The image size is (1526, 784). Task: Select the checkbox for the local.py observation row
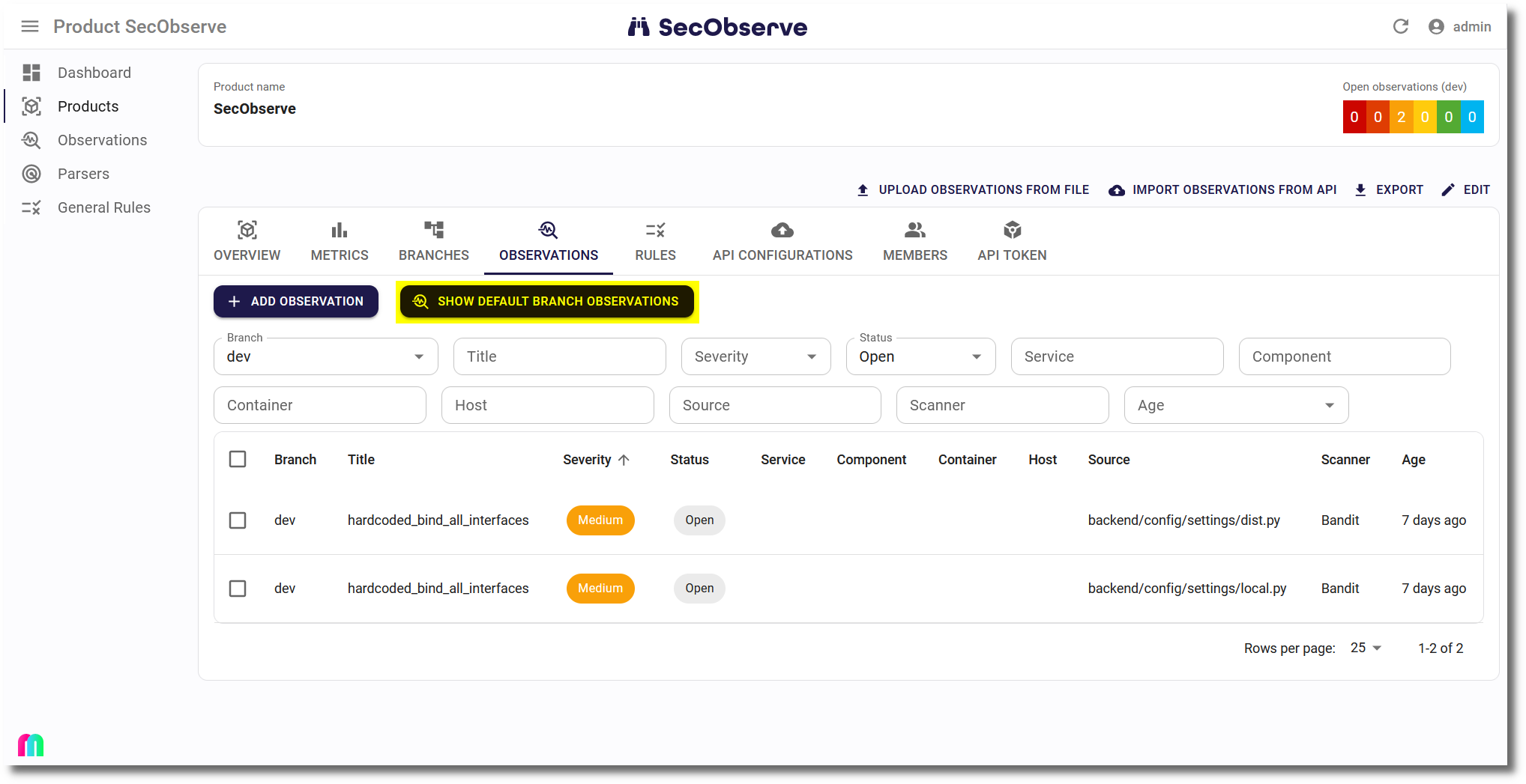click(238, 589)
